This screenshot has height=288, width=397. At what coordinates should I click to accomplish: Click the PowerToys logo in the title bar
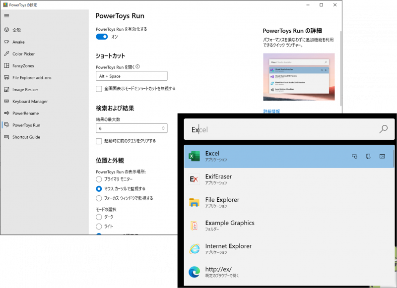[5, 5]
